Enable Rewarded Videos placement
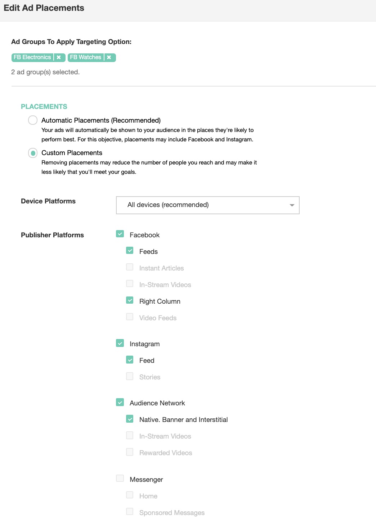The height and width of the screenshot is (528, 376). point(130,452)
